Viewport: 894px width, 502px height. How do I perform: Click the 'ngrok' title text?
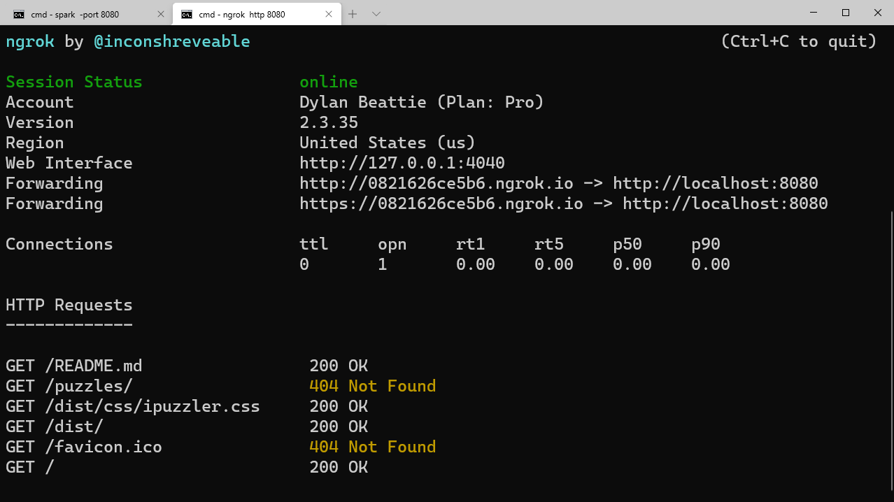click(30, 41)
